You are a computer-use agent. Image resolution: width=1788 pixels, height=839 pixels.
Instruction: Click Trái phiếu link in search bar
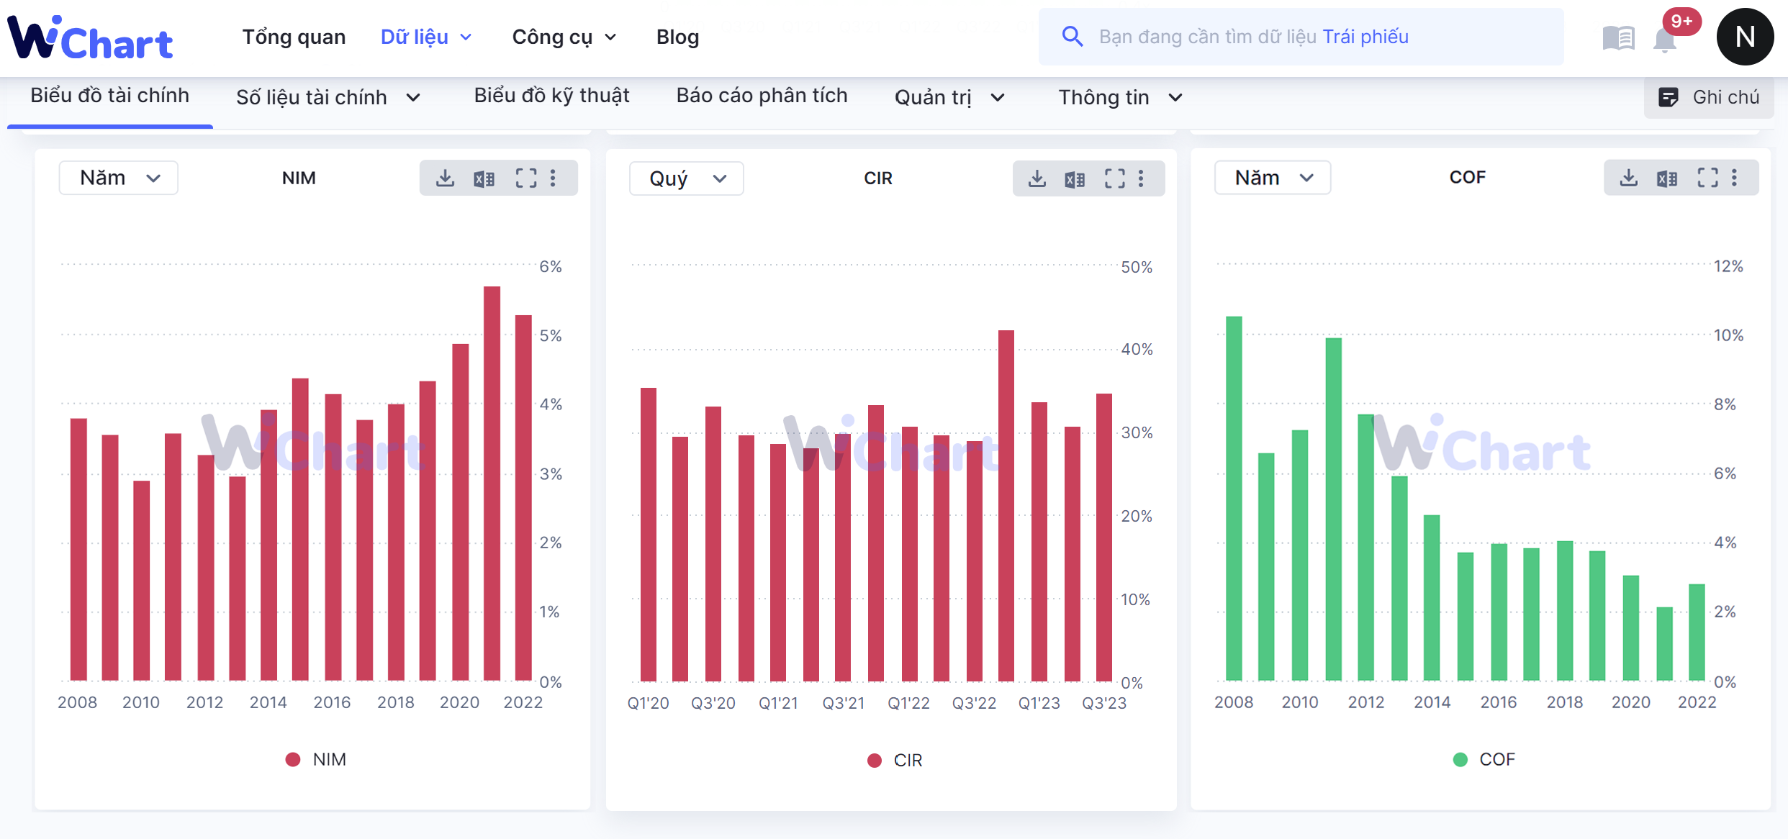[1365, 37]
